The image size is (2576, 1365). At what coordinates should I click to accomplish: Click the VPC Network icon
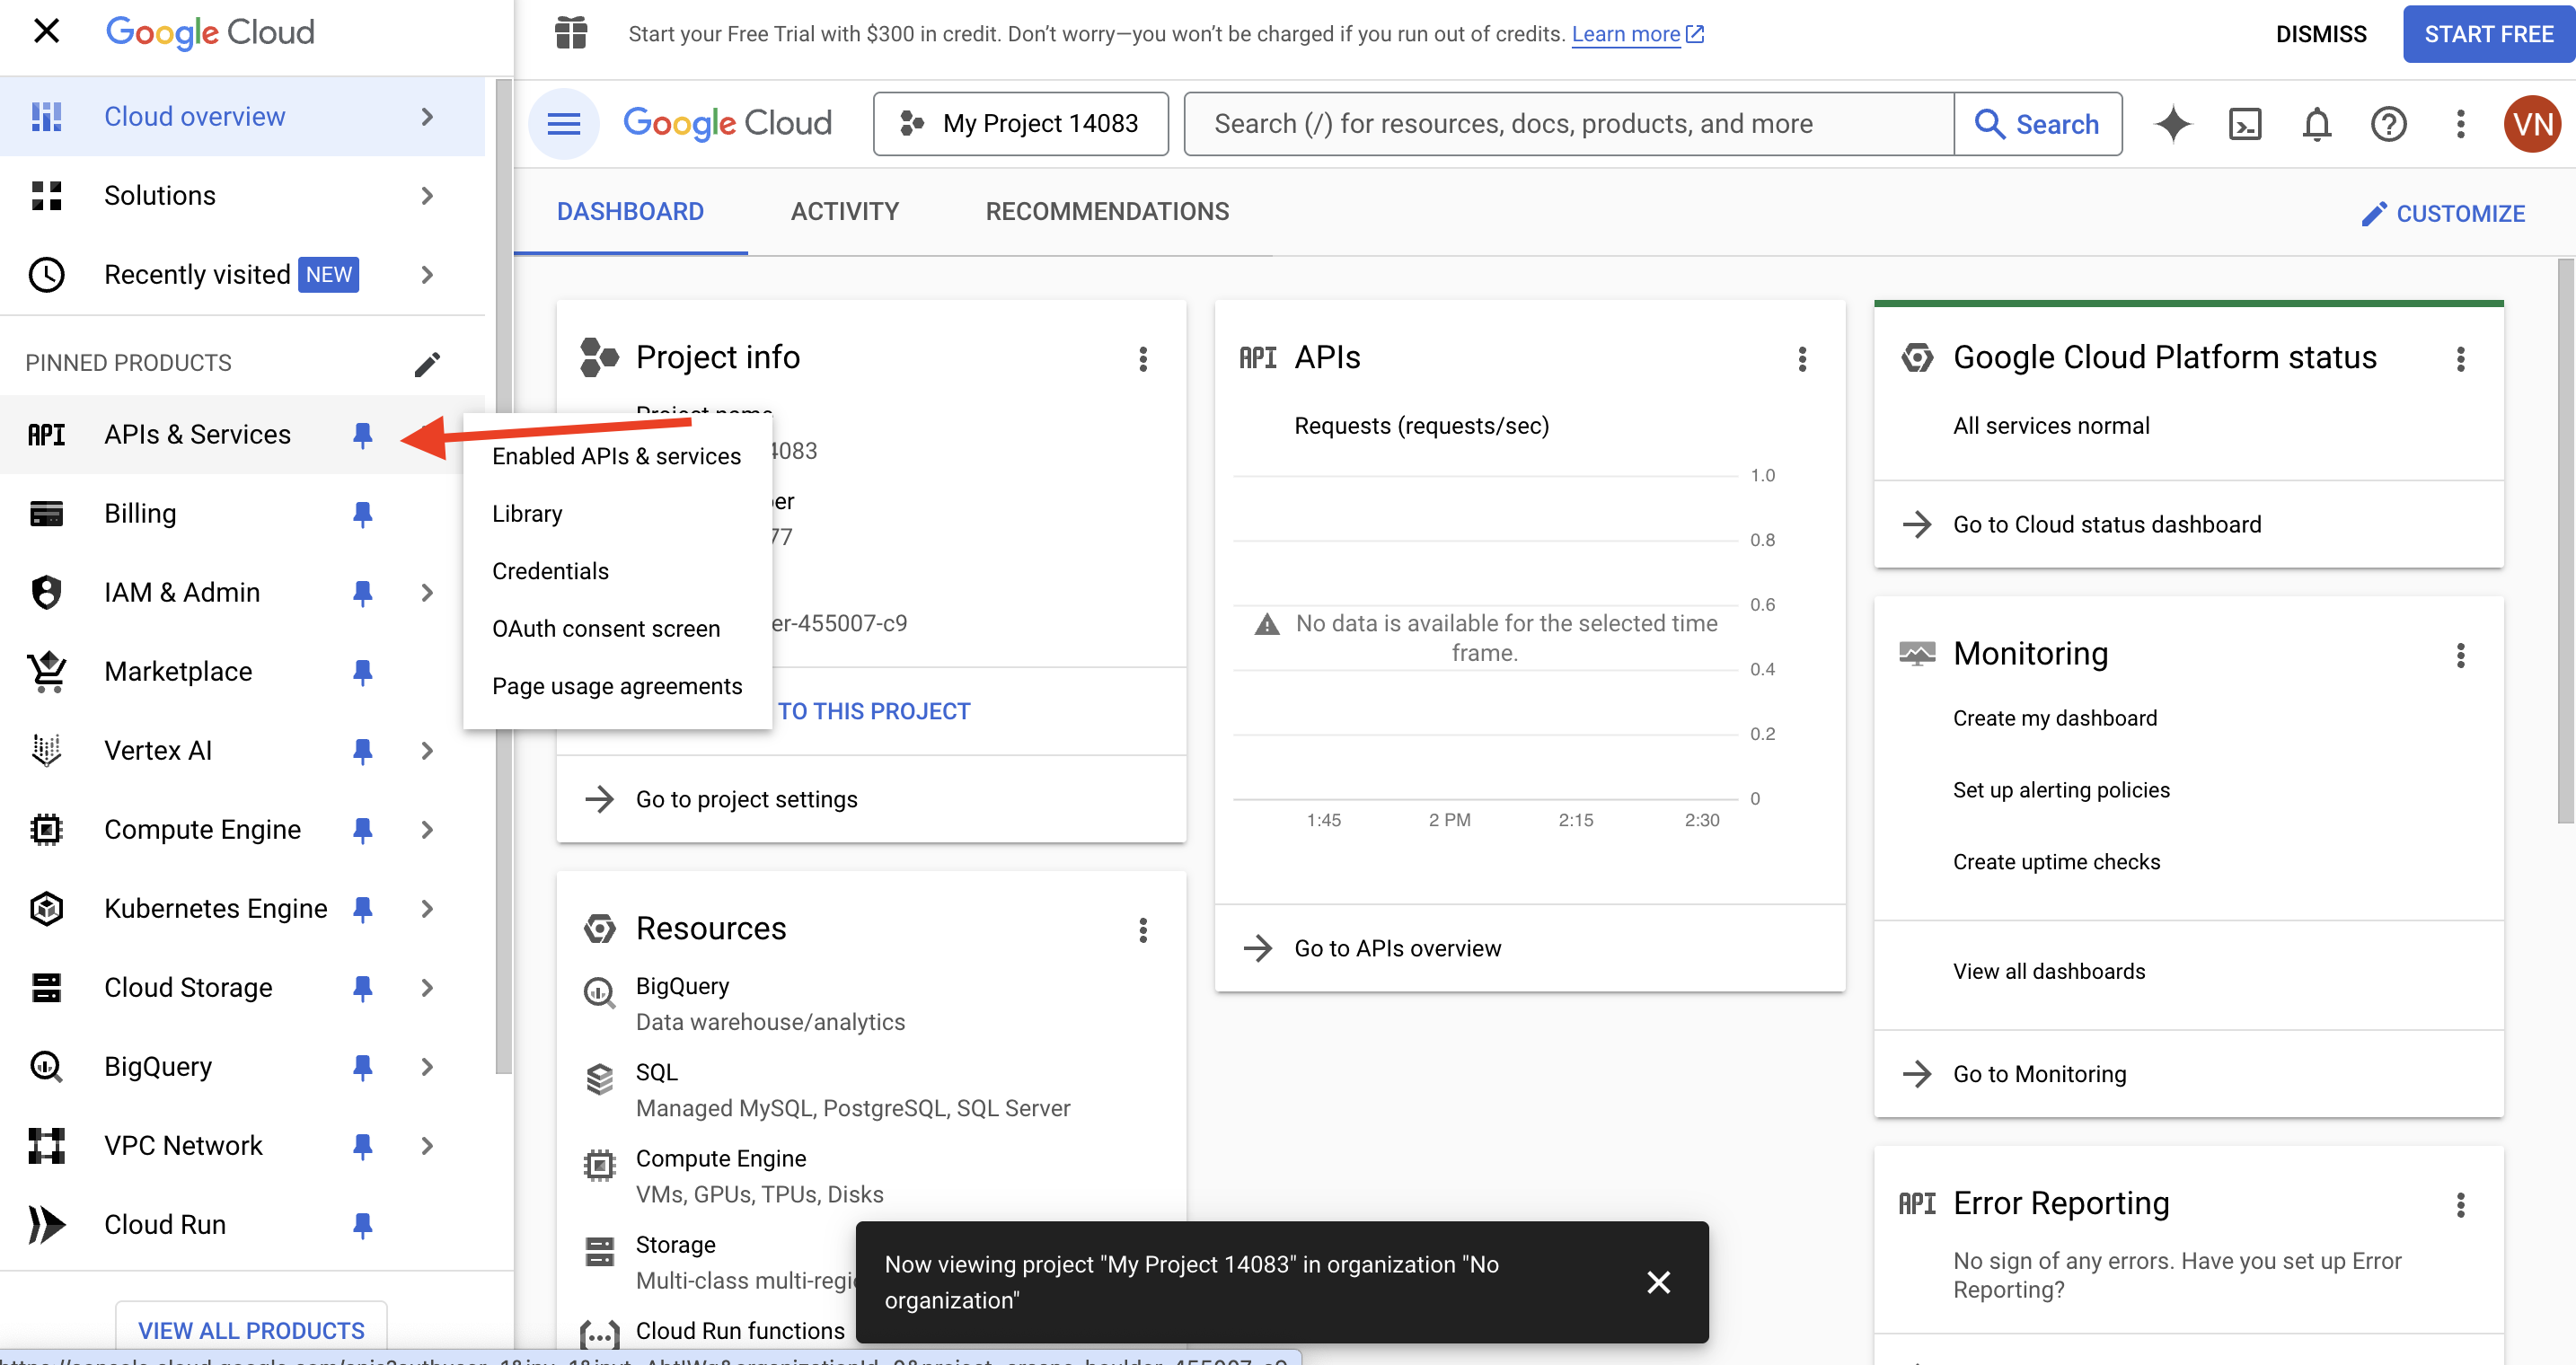click(46, 1146)
